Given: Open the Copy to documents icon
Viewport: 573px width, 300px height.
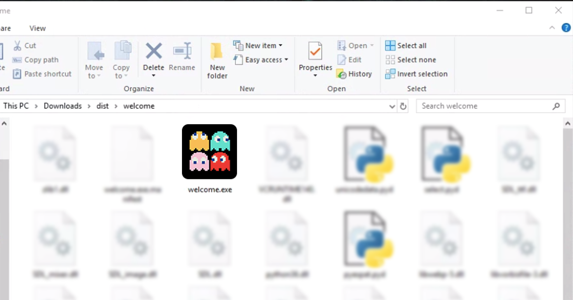Looking at the screenshot, I should 122,51.
